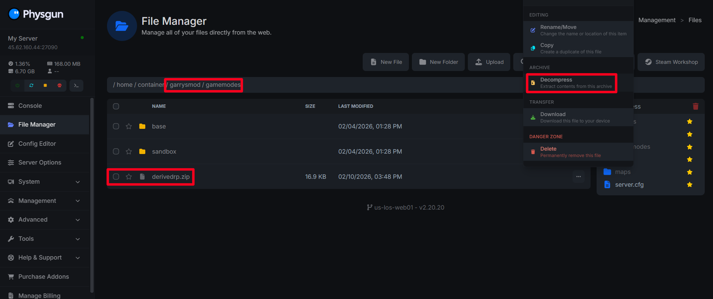
Task: Kill the server with the red skull icon
Action: pyautogui.click(x=59, y=86)
